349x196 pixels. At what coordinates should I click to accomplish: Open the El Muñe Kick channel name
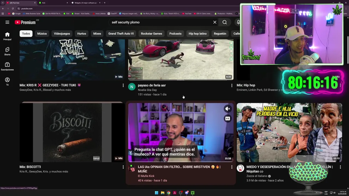click(146, 176)
